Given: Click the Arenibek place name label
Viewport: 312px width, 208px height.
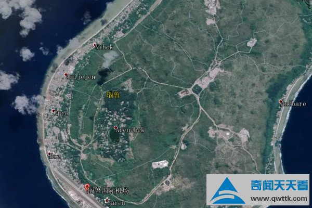Looking at the screenshot, I should [x=131, y=129].
